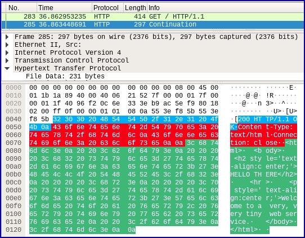The image size is (305, 238).
Task: Select Hypertext Transfer Protocol tree item
Action: (x=68, y=68)
